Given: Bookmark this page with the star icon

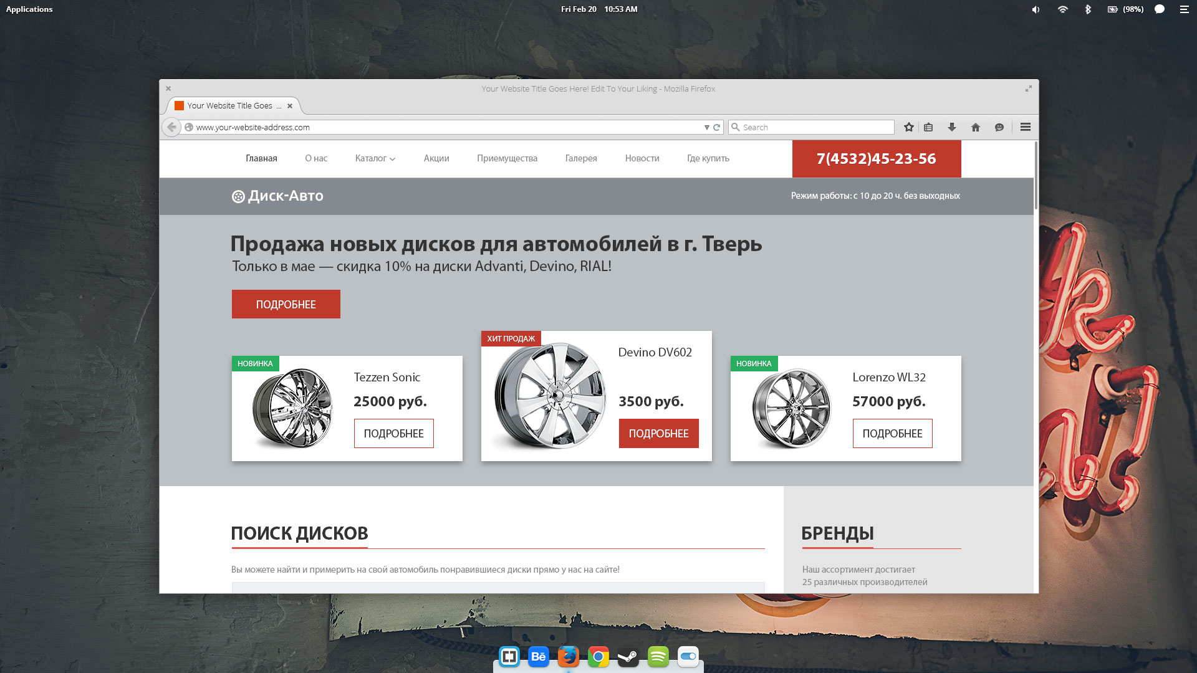Looking at the screenshot, I should 908,127.
